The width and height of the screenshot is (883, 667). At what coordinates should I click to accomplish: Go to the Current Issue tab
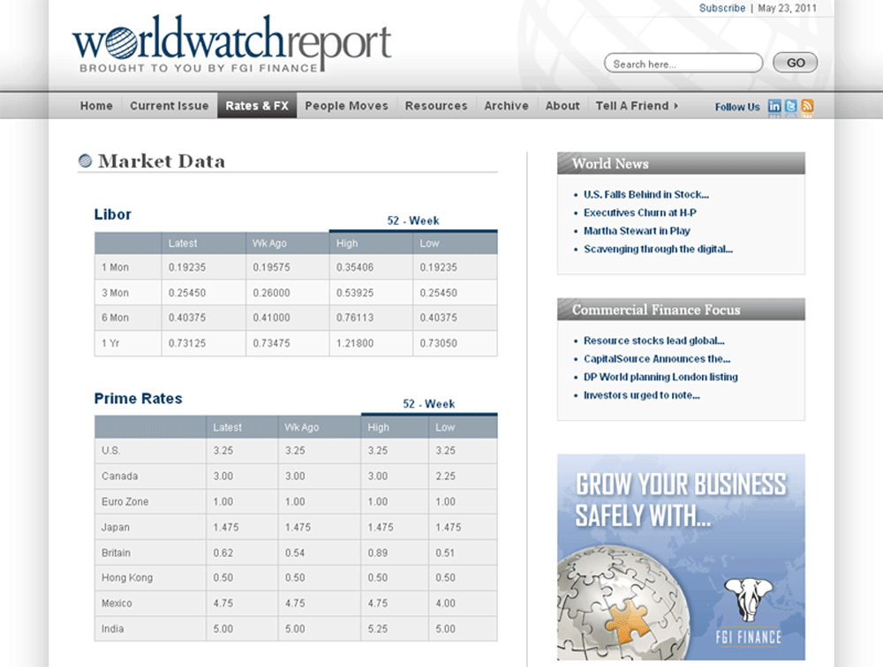(x=169, y=106)
